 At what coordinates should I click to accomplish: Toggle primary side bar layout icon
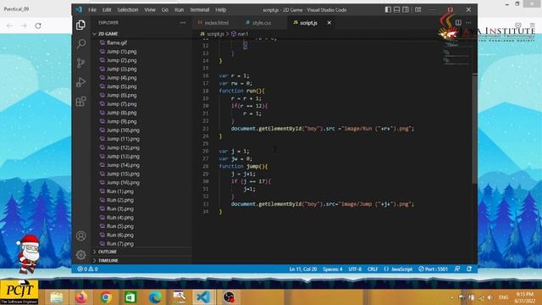tap(388, 9)
